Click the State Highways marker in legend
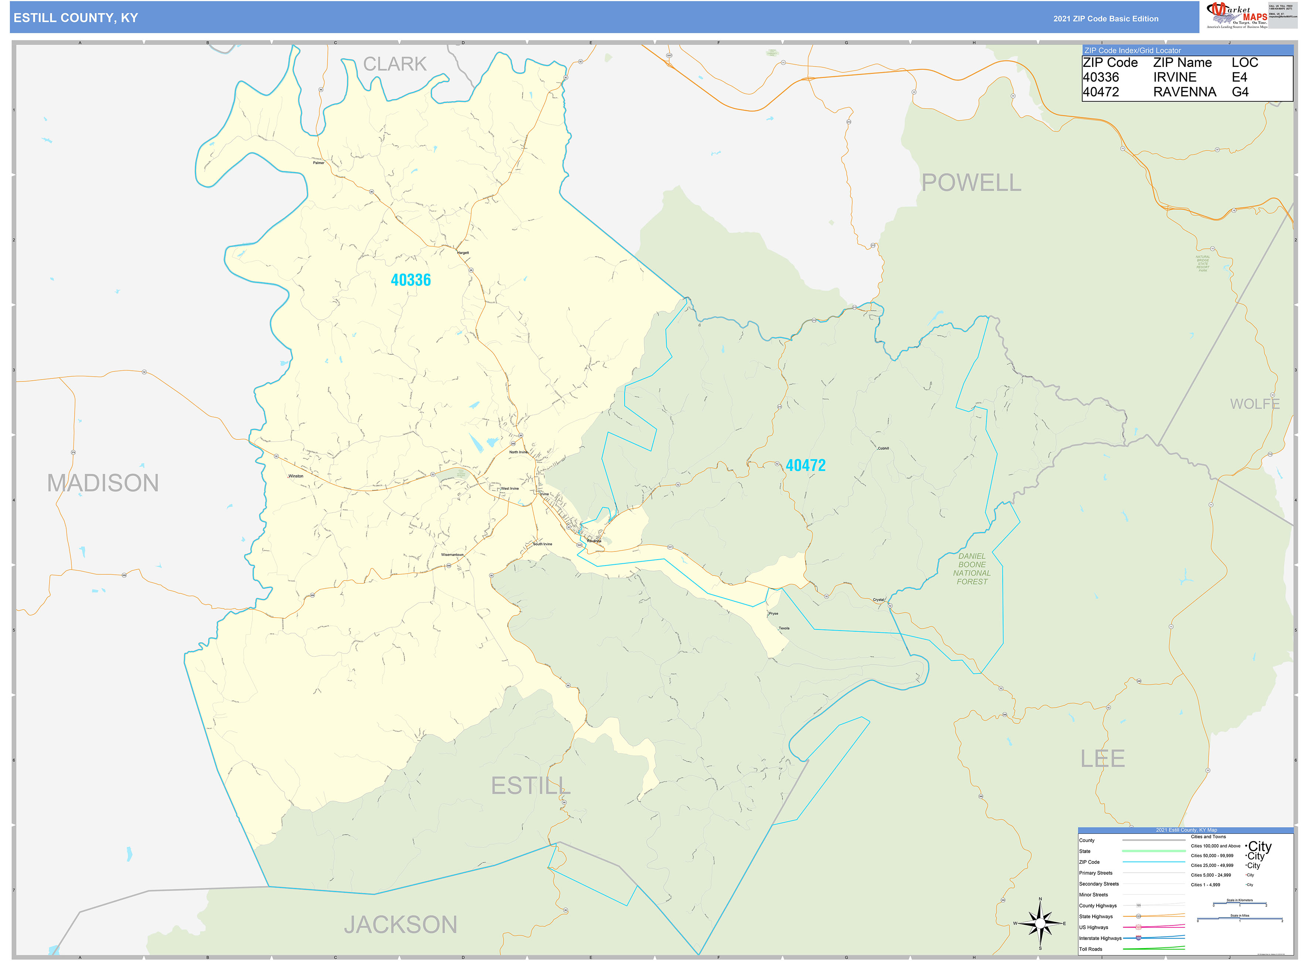This screenshot has height=961, width=1305. [x=1139, y=916]
